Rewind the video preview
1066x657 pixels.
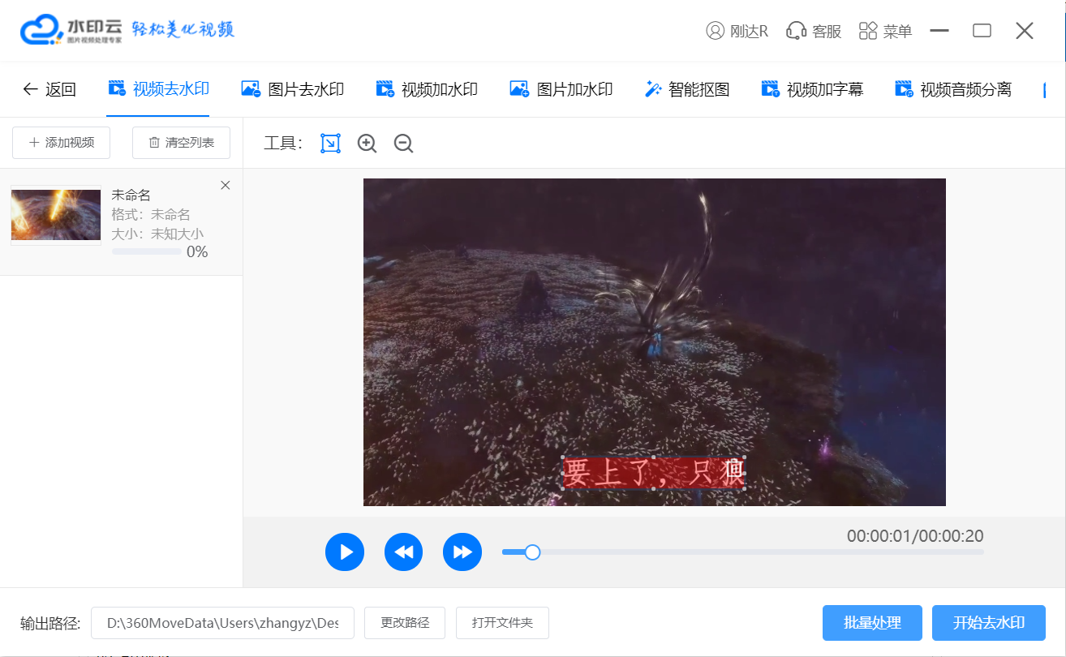[404, 552]
